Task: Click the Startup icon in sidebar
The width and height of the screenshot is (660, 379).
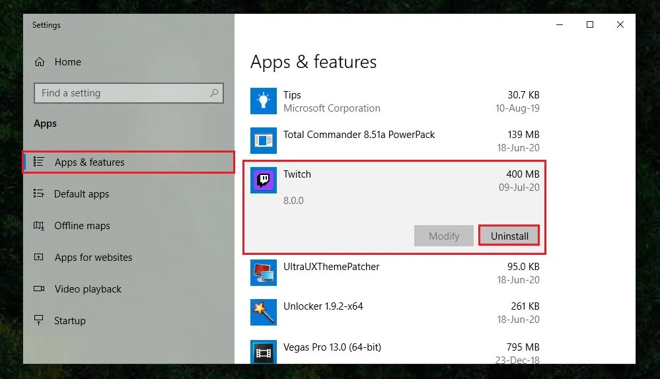Action: pyautogui.click(x=39, y=320)
